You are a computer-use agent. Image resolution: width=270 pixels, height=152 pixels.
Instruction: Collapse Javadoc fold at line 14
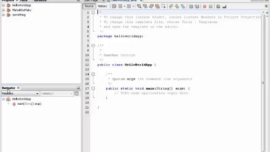point(93,74)
